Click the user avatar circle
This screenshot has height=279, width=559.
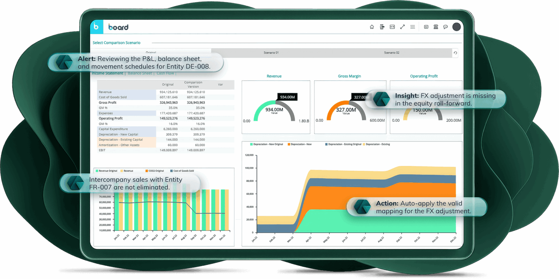(456, 27)
